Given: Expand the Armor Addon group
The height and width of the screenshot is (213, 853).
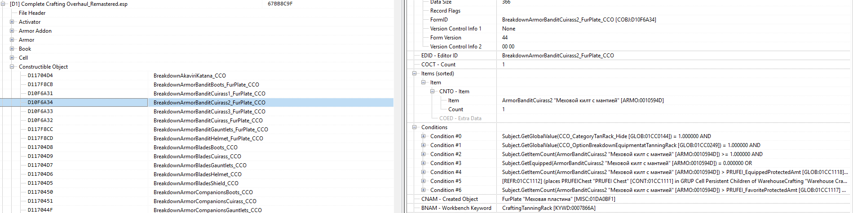Looking at the screenshot, I should point(12,30).
